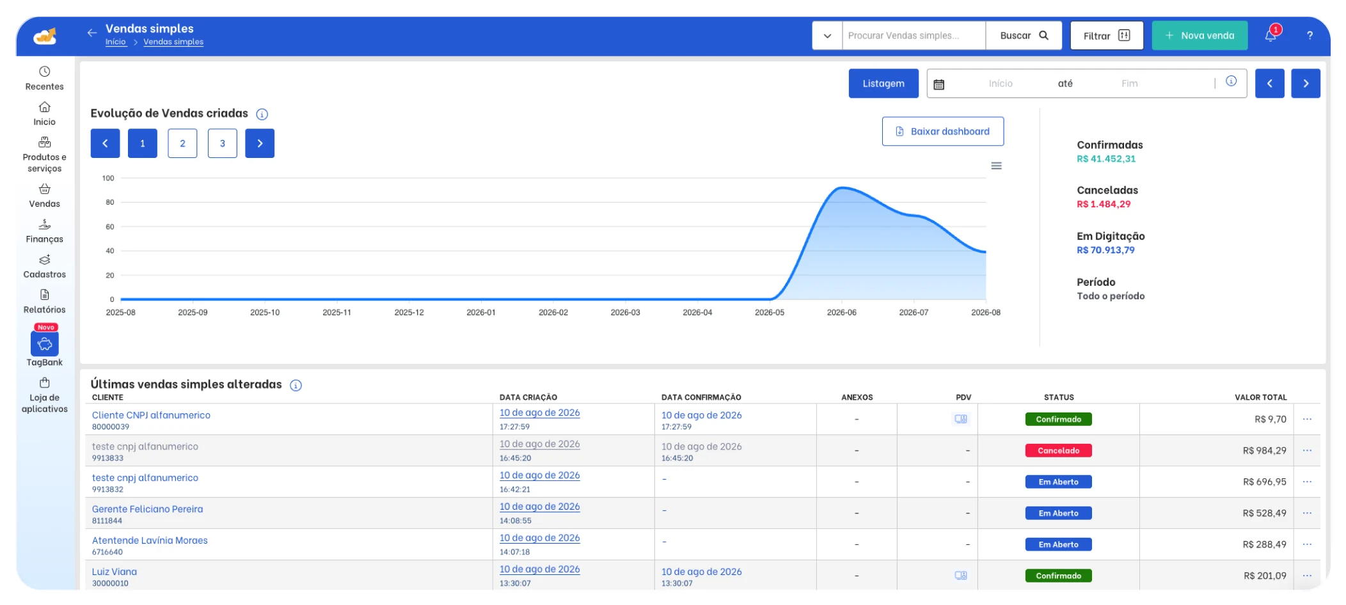Go to next chart page arrow
Image resolution: width=1346 pixels, height=605 pixels.
[x=260, y=143]
